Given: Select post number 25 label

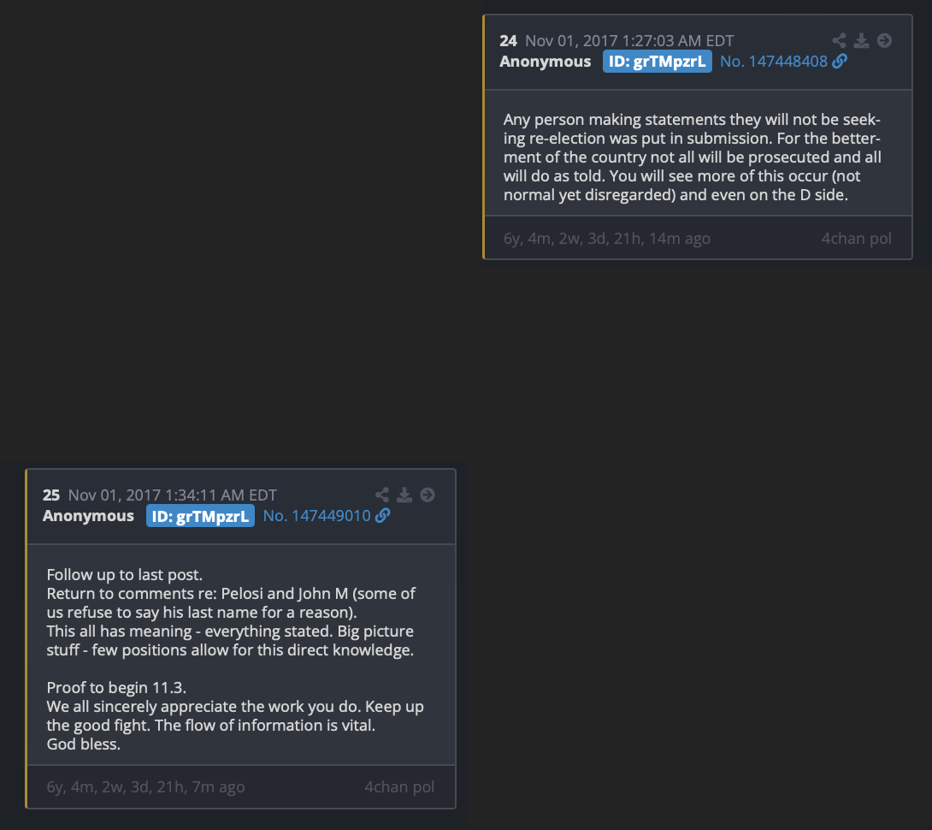Looking at the screenshot, I should click(51, 495).
